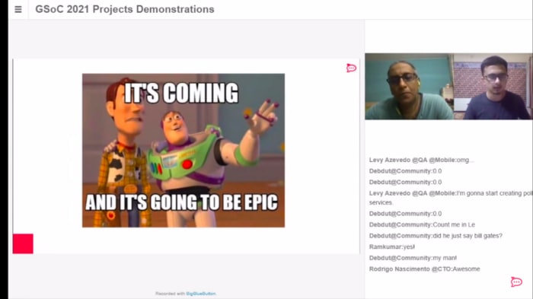This screenshot has height=299, width=533.
Task: Click message 'I'm gonna start creating poll services'
Action: 451,198
